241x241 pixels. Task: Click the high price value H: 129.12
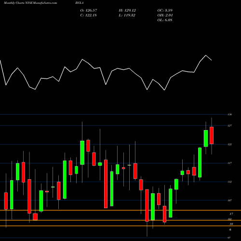click(127, 11)
